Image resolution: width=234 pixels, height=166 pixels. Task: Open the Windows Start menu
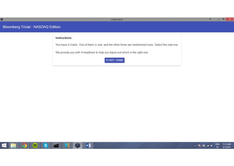point(4,146)
